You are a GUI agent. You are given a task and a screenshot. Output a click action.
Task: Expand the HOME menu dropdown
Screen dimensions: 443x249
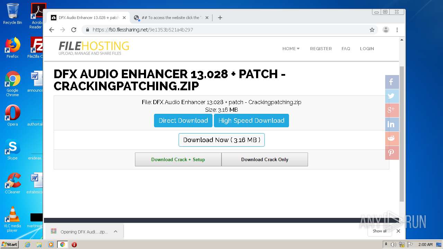pos(291,49)
